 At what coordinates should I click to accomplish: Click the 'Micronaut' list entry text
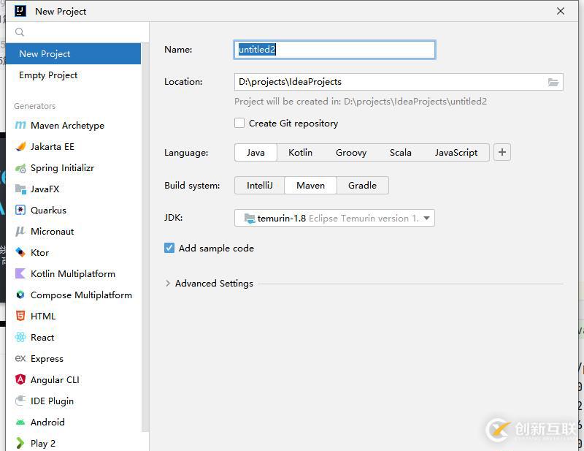coord(52,232)
